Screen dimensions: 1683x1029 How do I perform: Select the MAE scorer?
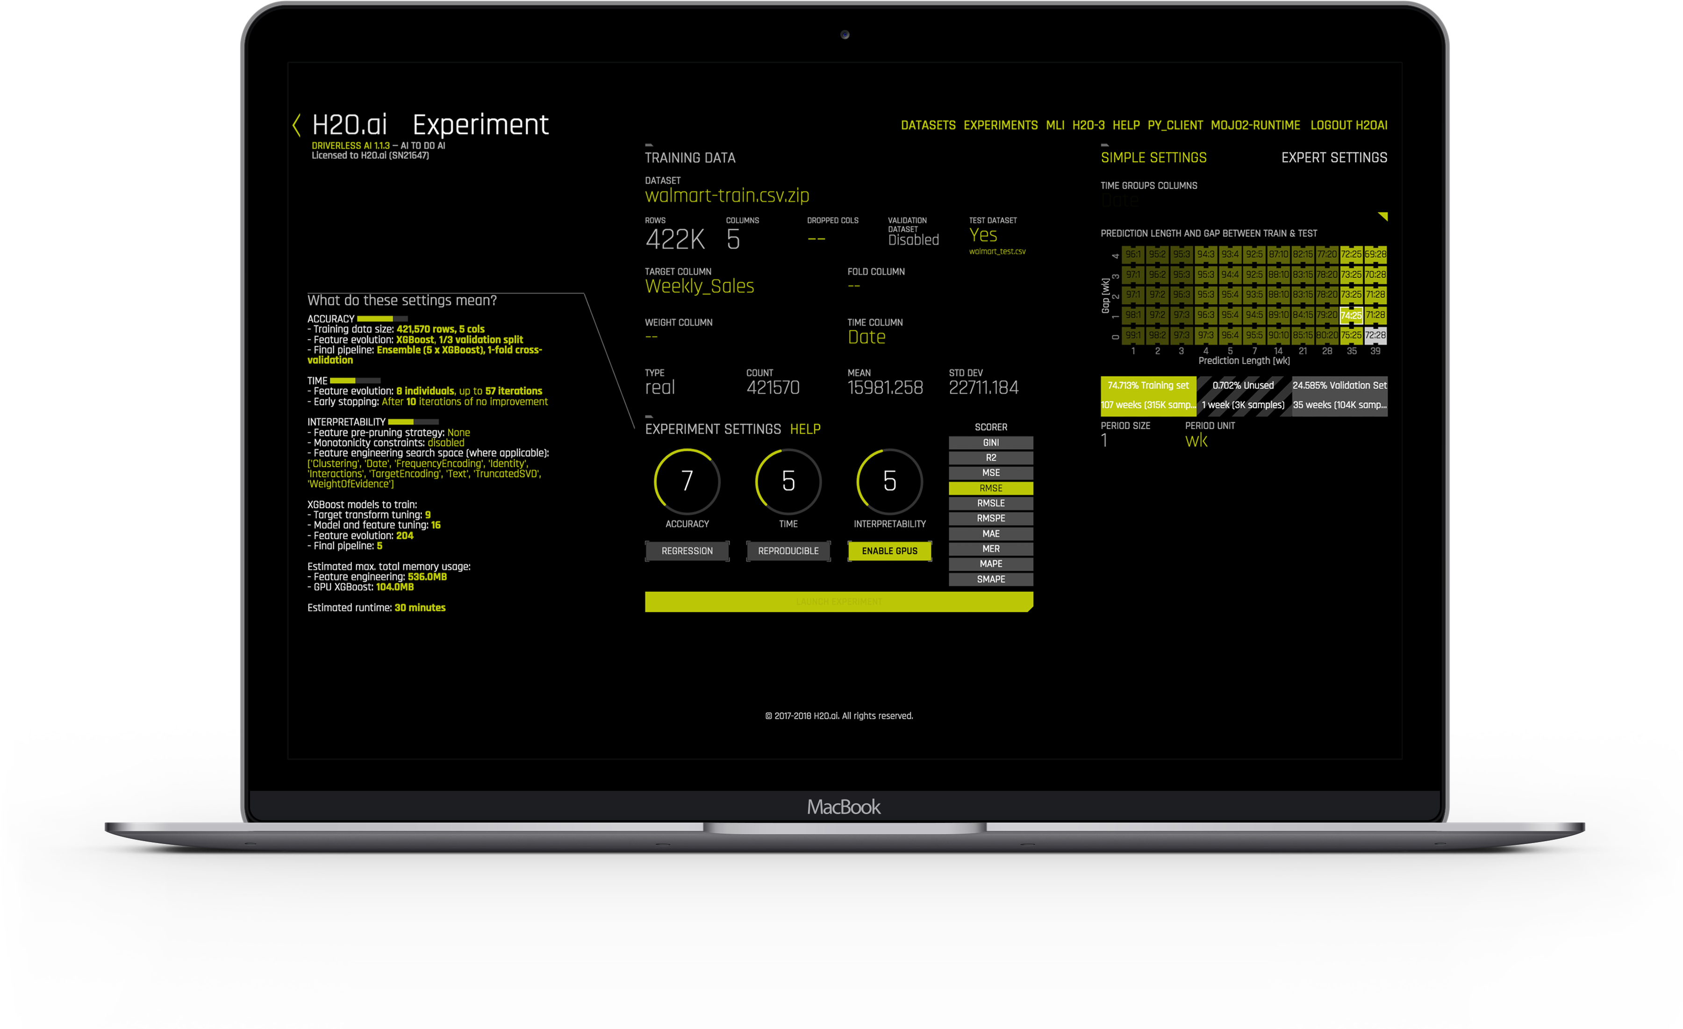pos(991,534)
